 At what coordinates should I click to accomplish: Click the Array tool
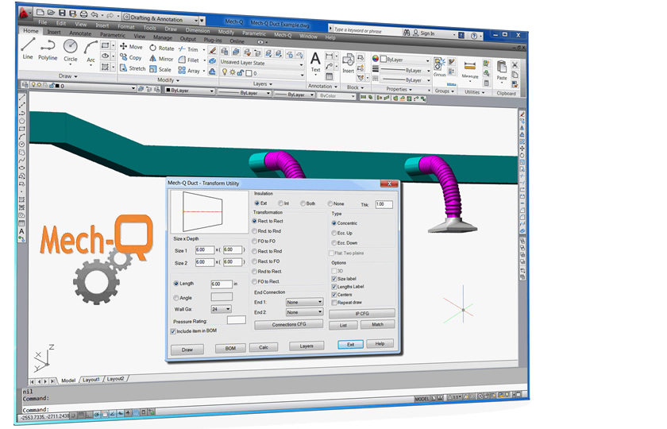pos(189,71)
